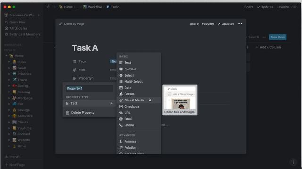Open Home in the breadcrumb

(66, 7)
